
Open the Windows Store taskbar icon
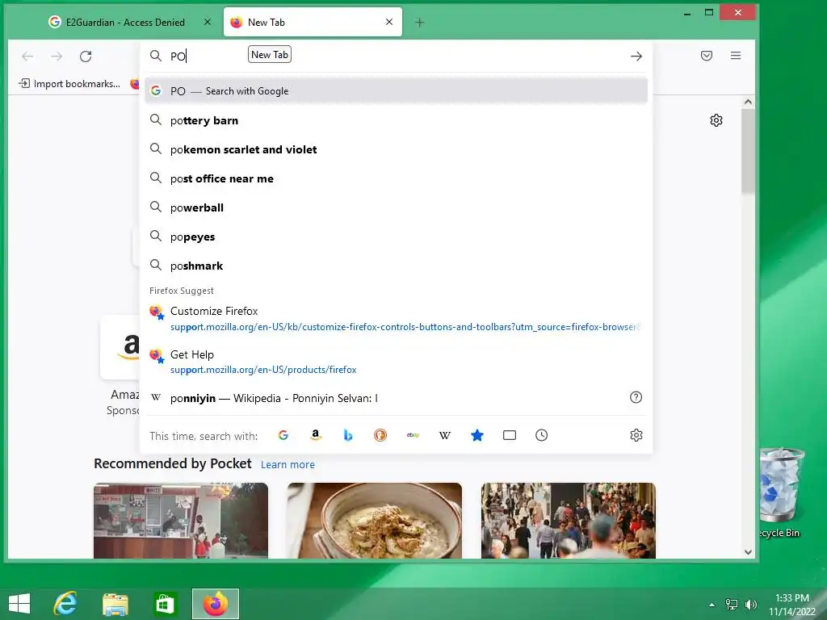pos(165,604)
